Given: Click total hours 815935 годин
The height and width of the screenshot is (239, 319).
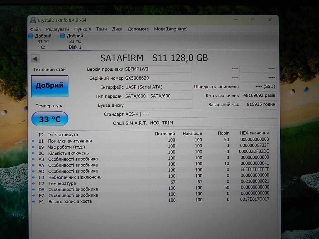Looking at the screenshot, I should coord(258,104).
